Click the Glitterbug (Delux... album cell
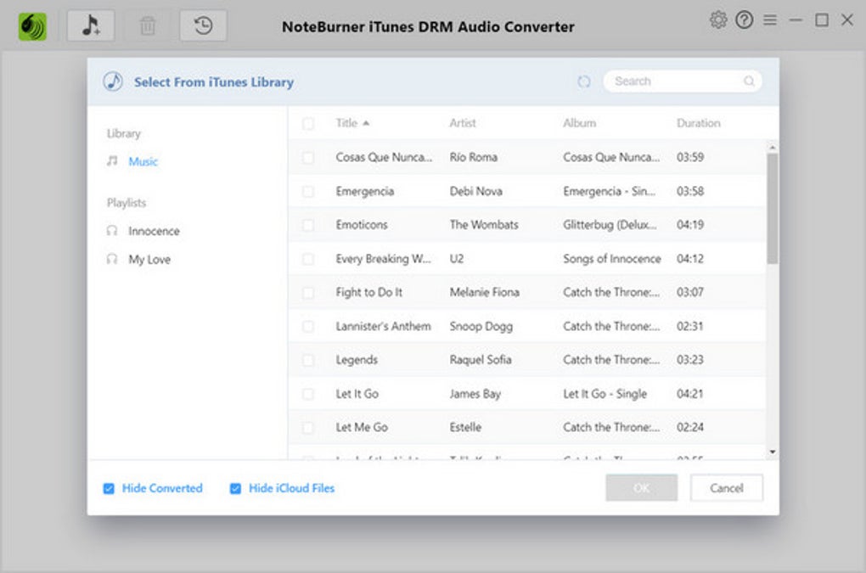Screen dimensions: 866x573 pos(610,225)
